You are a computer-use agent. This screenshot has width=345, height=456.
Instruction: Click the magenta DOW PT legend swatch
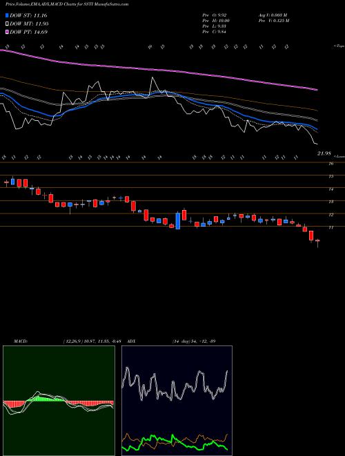[7, 32]
